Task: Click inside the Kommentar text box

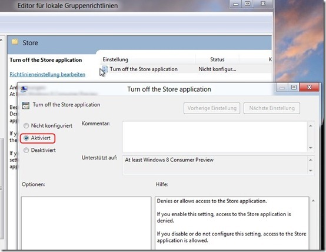Action: click(x=215, y=137)
